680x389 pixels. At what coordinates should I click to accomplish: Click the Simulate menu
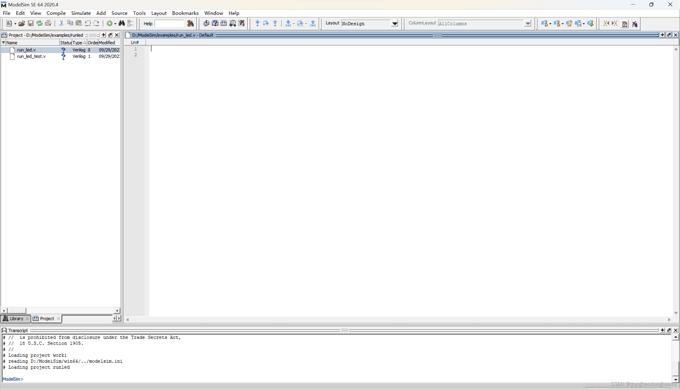point(81,13)
